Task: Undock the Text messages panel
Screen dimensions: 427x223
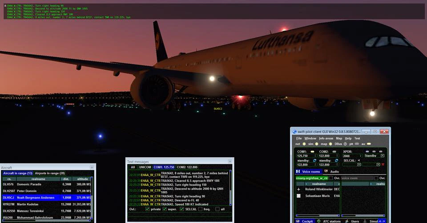Action: coord(230,162)
